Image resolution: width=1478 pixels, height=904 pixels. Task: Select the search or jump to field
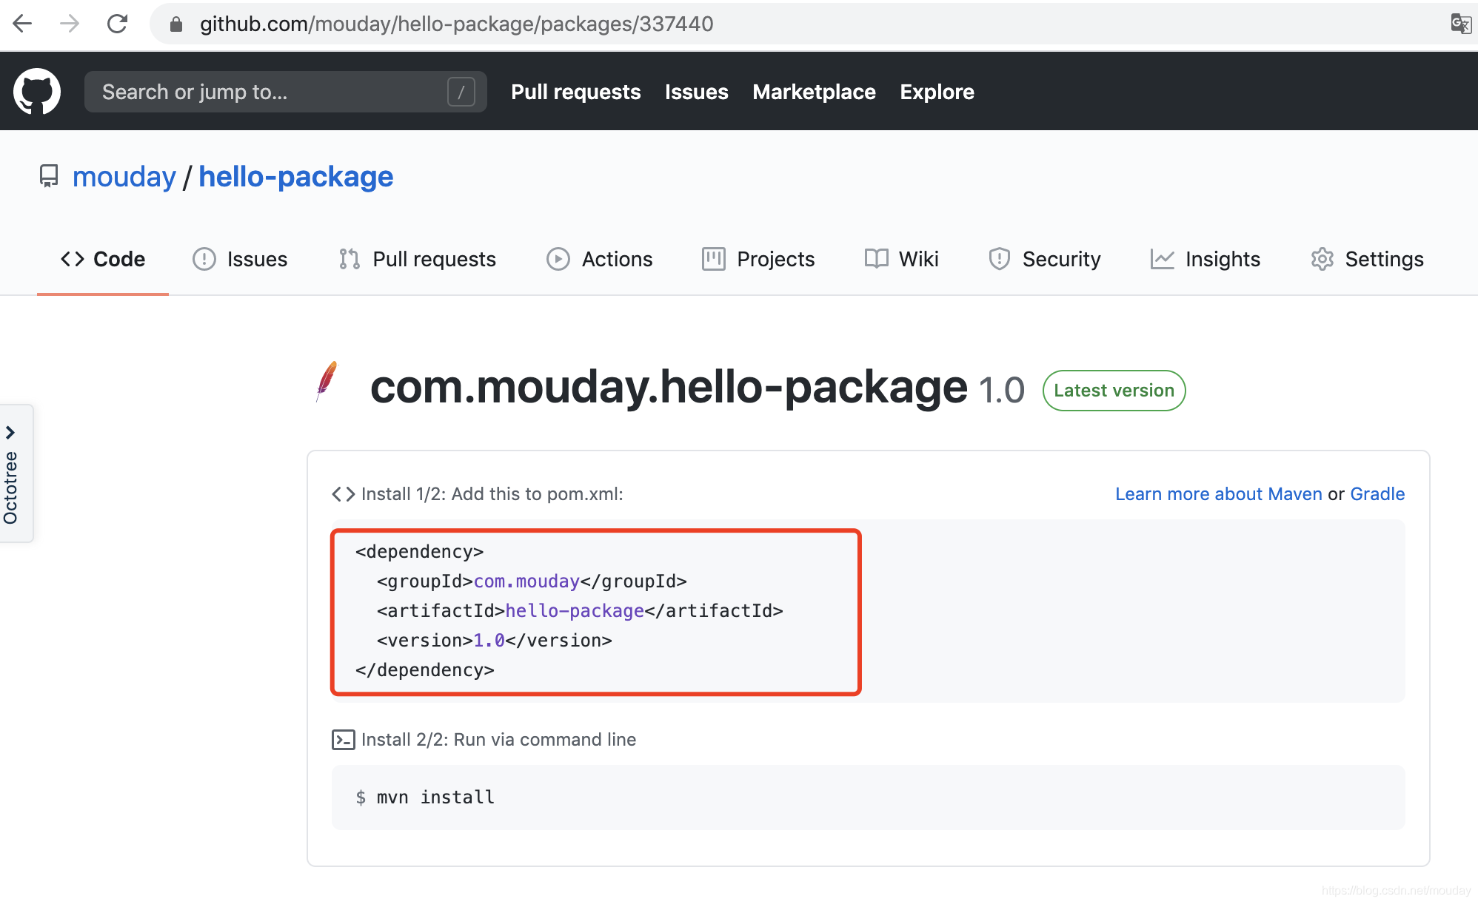click(x=281, y=92)
